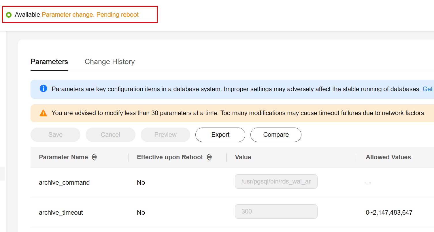Click the blue info icon in banner
434x232 pixels.
43,89
